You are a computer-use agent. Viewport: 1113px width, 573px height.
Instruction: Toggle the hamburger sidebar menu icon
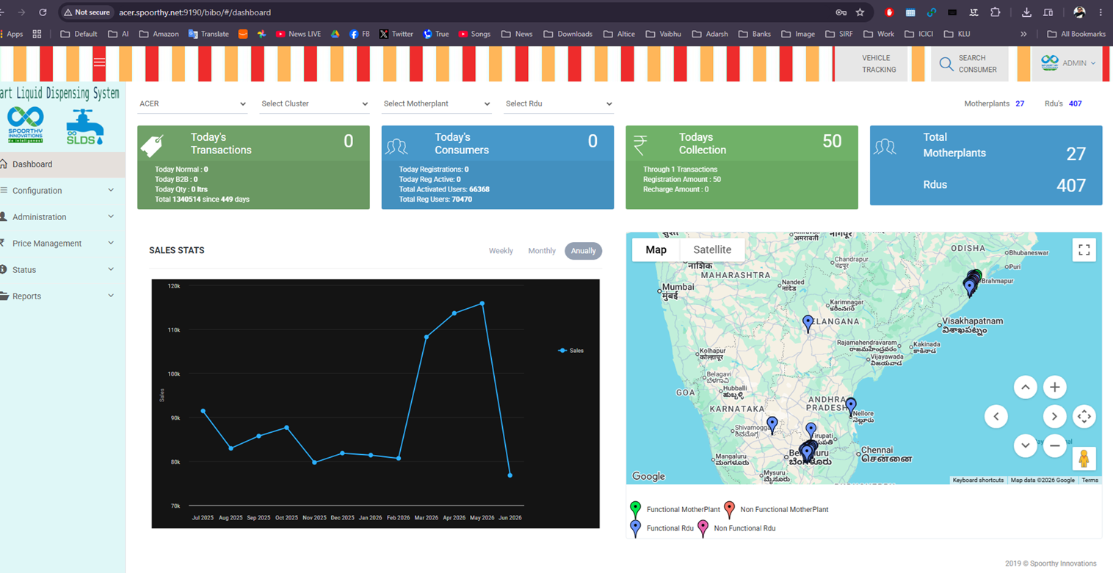coord(100,62)
